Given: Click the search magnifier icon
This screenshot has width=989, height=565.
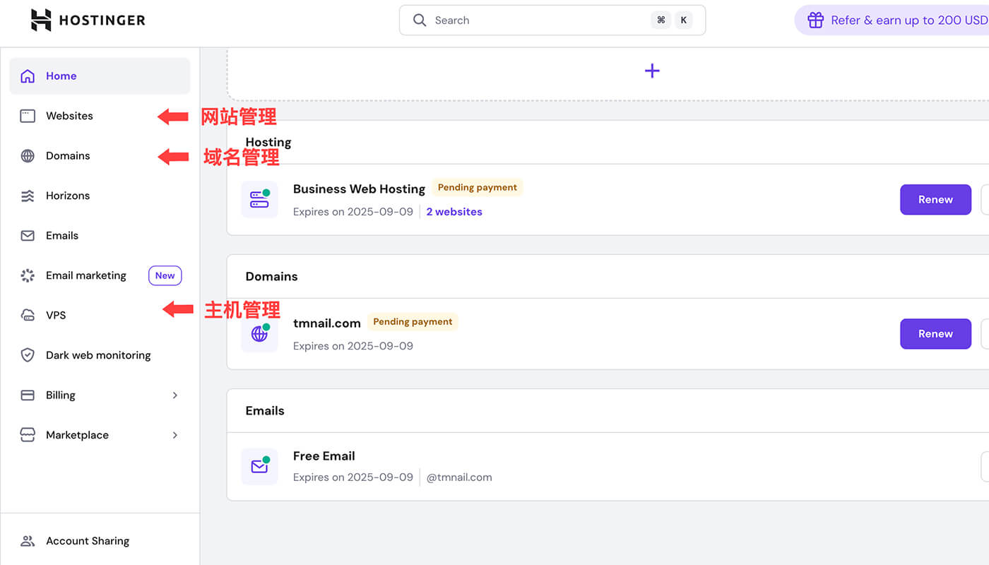Looking at the screenshot, I should pos(420,20).
